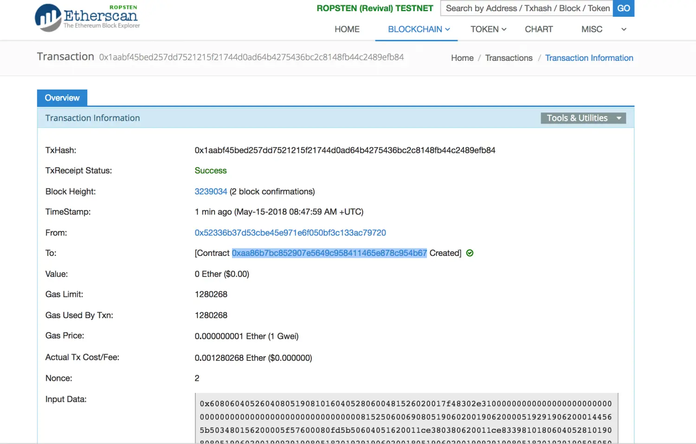Click the 0 Ether ($0.00) value
This screenshot has width=696, height=444.
[222, 274]
